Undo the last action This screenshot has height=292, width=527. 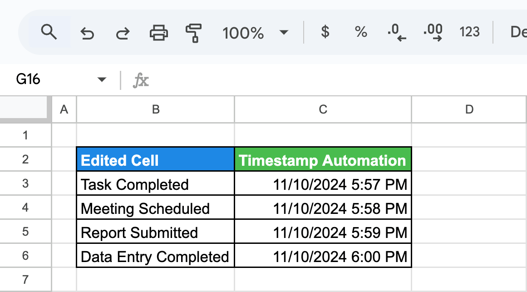point(88,33)
